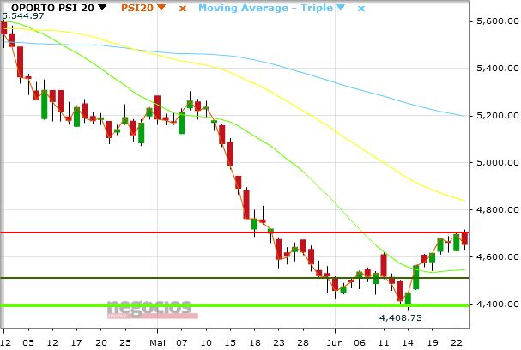
Task: Select the bright green support line
Action: (x=234, y=305)
